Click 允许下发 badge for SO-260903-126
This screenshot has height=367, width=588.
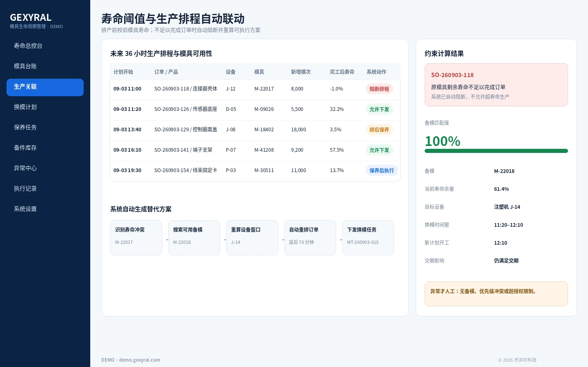pyautogui.click(x=379, y=109)
